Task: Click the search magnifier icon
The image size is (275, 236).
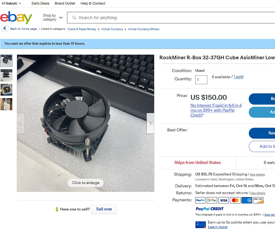Action: [x=74, y=18]
